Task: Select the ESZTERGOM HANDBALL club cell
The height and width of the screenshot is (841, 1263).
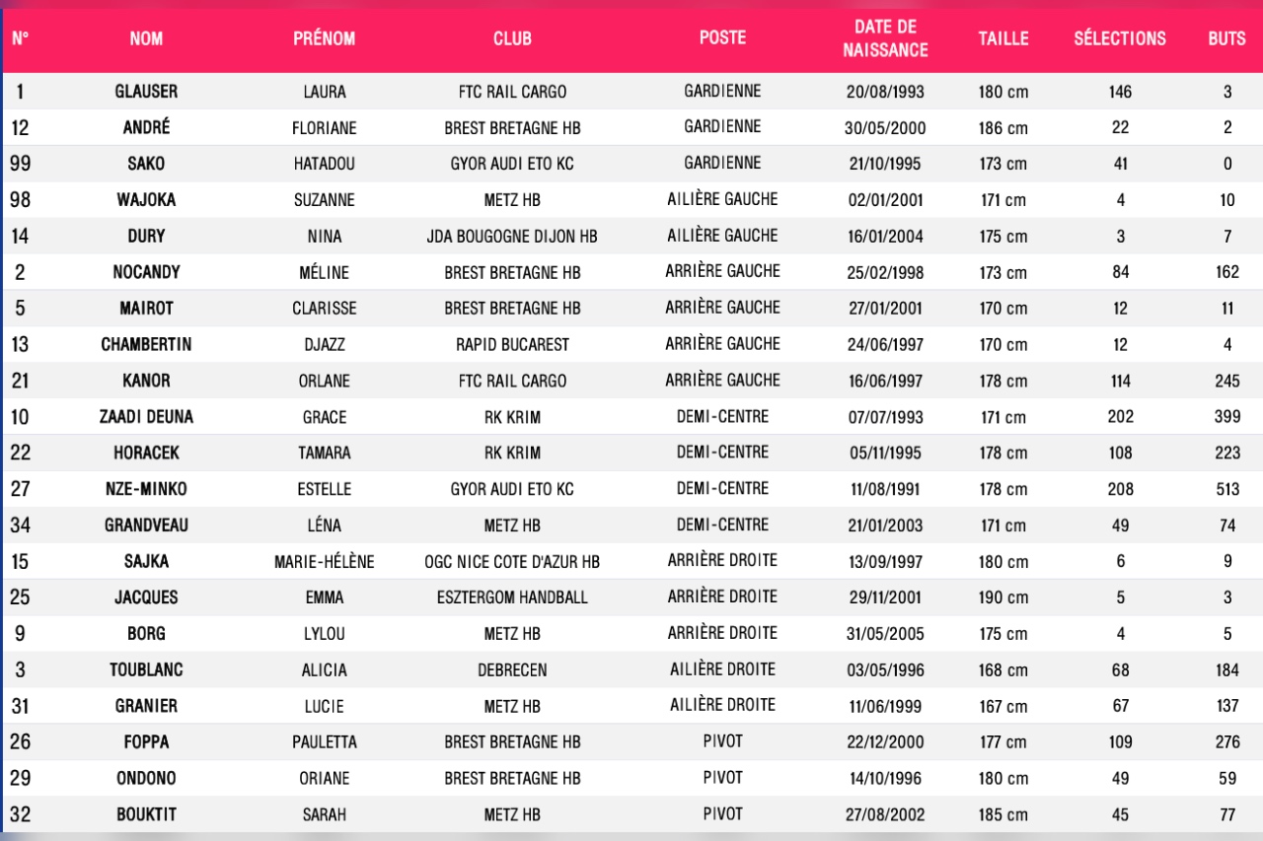Action: coord(512,597)
